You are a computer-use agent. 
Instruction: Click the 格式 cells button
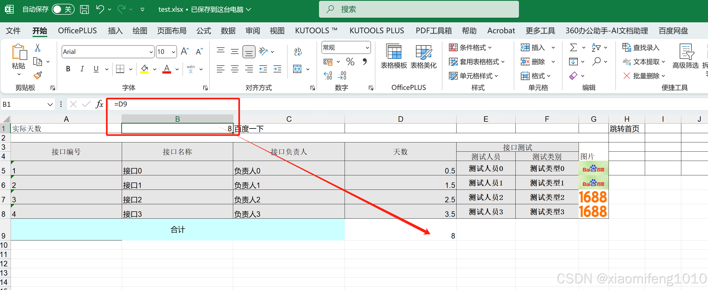coord(536,75)
